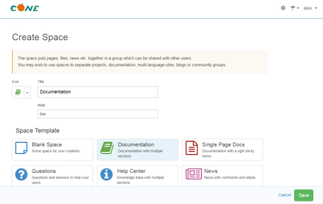
Task: Focus the Alias field containing Doc
Action: pos(97,114)
